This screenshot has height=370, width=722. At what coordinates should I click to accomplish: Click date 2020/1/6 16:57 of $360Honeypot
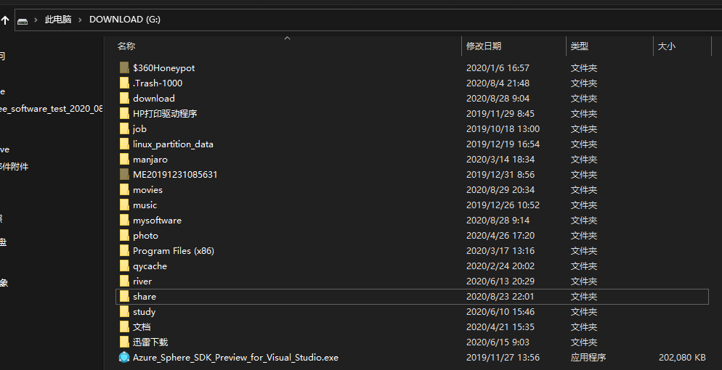[498, 68]
